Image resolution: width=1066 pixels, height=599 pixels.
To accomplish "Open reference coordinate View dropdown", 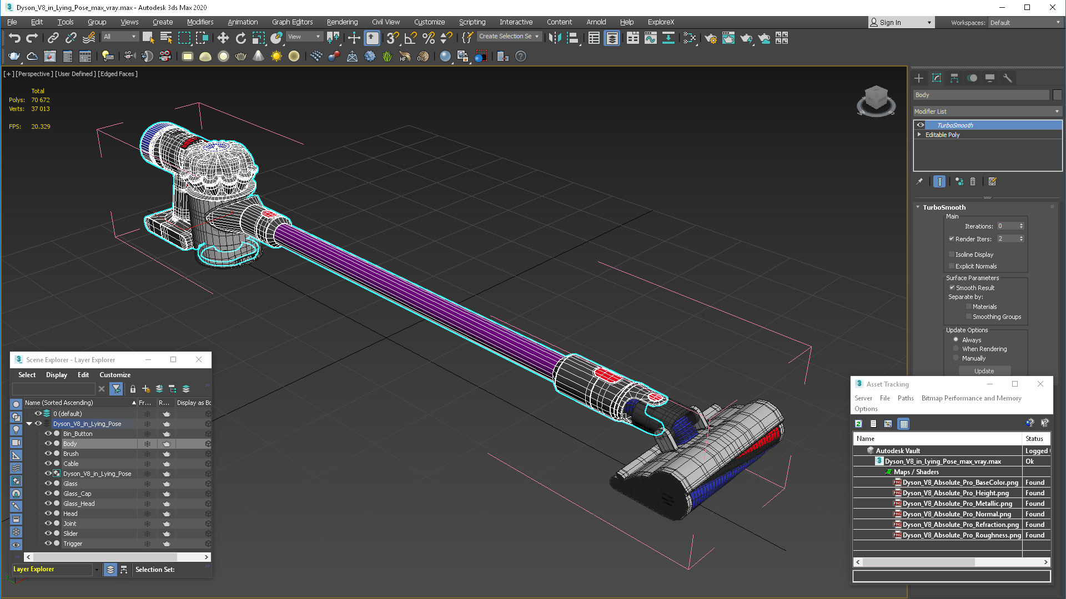I will 304,37.
